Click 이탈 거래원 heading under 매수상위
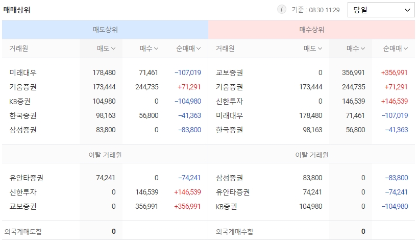This screenshot has height=244, width=417. point(312,155)
